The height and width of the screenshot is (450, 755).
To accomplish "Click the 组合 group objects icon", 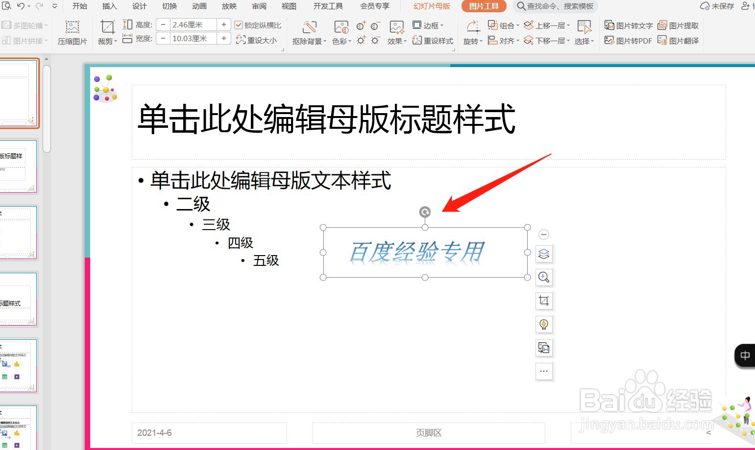I will click(503, 25).
